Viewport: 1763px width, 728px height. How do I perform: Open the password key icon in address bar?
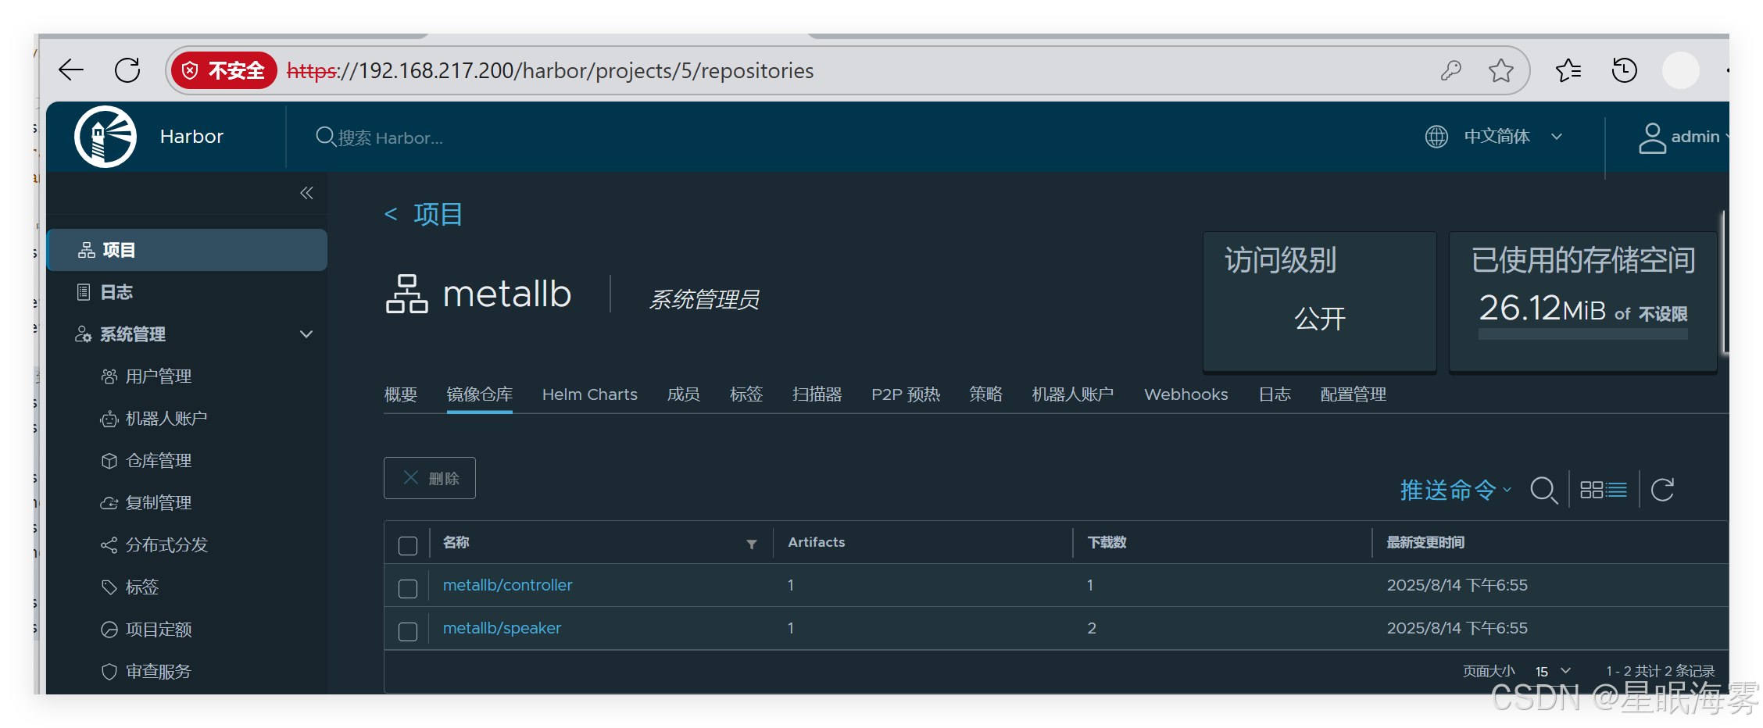(1451, 70)
